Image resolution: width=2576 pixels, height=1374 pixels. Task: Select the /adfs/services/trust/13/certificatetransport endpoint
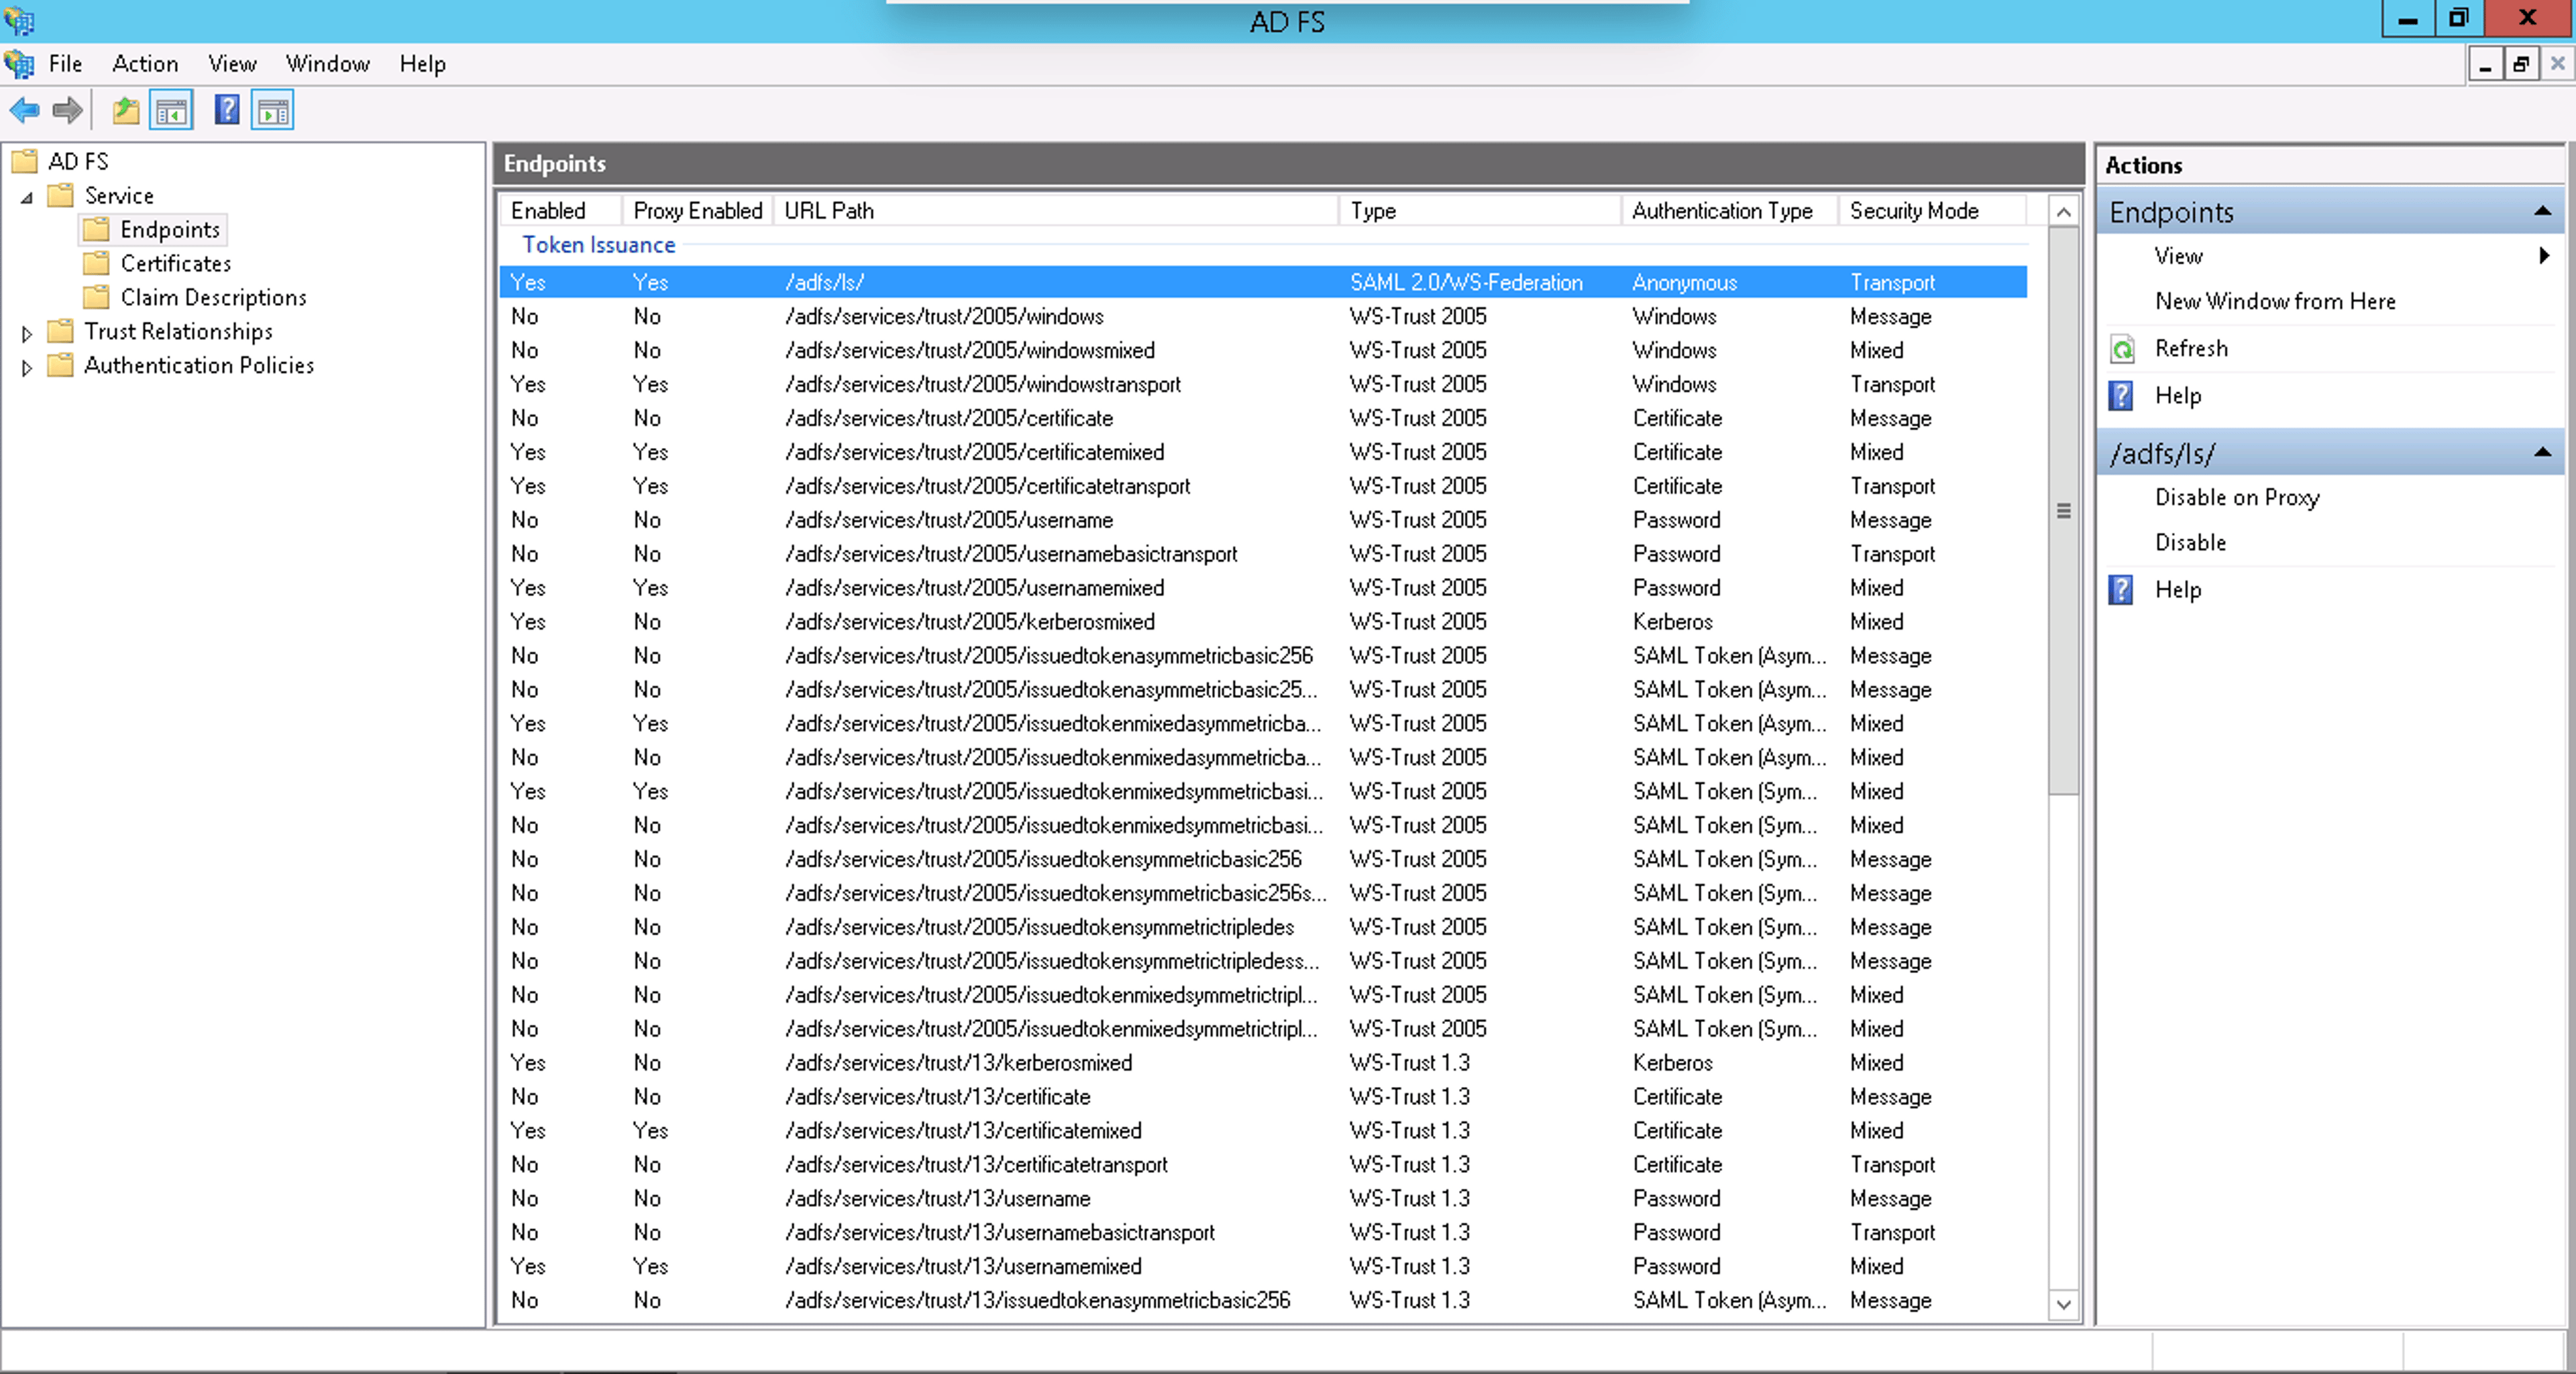coord(1263,1165)
